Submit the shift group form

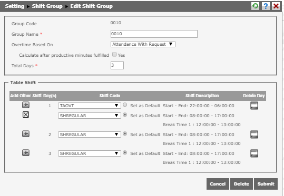tap(266, 184)
